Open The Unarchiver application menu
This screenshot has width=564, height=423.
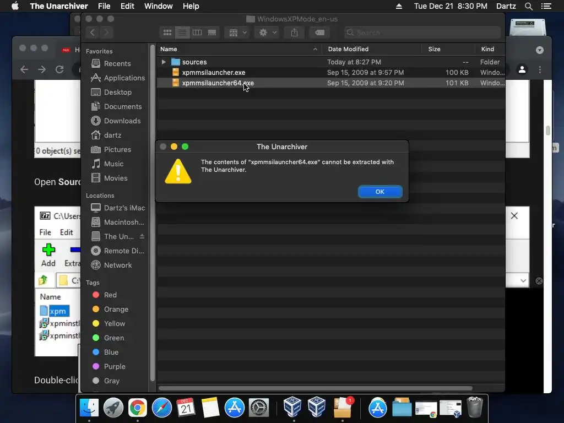pos(58,6)
